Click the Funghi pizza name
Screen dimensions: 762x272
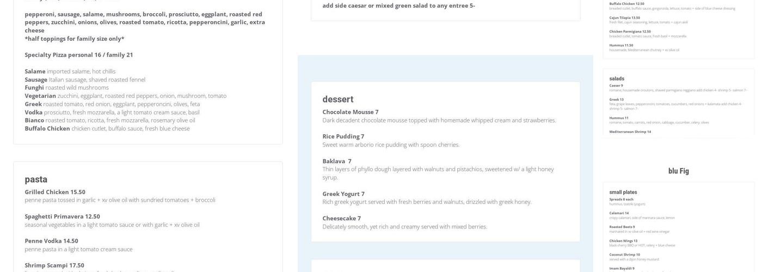pos(34,88)
